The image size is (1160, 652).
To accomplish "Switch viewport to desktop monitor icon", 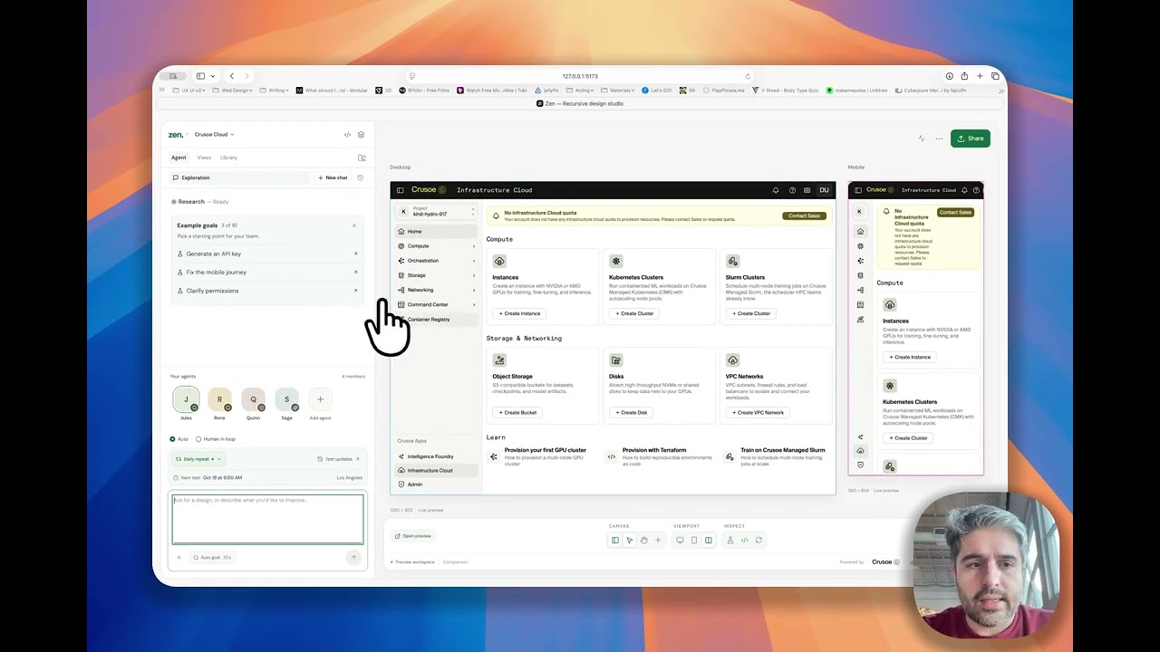I will 680,540.
